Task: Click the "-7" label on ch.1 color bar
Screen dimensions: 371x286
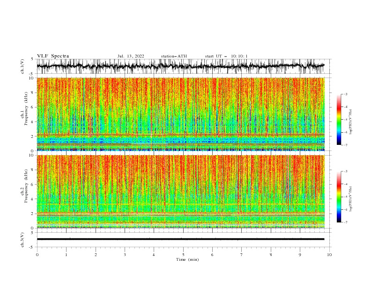Action: click(346, 145)
